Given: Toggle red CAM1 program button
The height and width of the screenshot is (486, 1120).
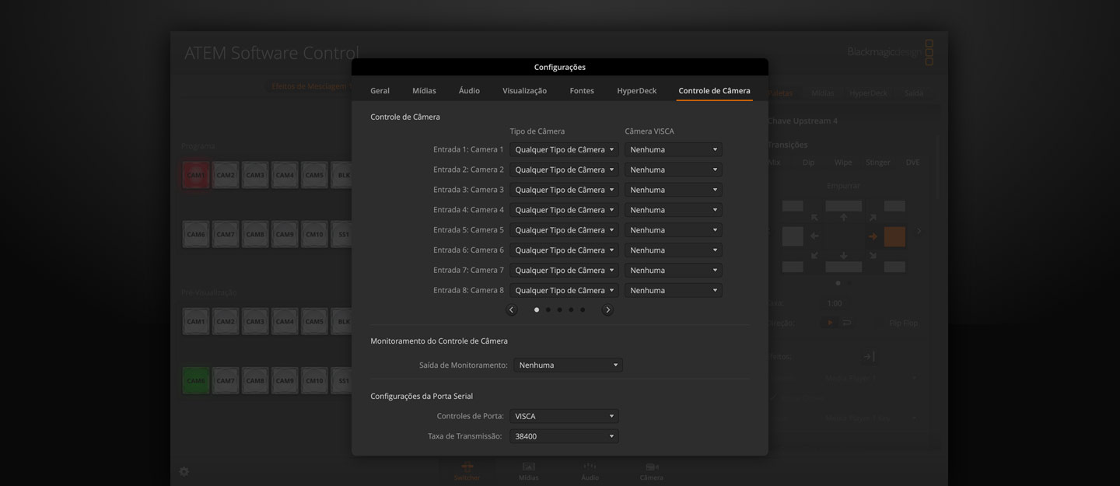Looking at the screenshot, I should pos(196,175).
